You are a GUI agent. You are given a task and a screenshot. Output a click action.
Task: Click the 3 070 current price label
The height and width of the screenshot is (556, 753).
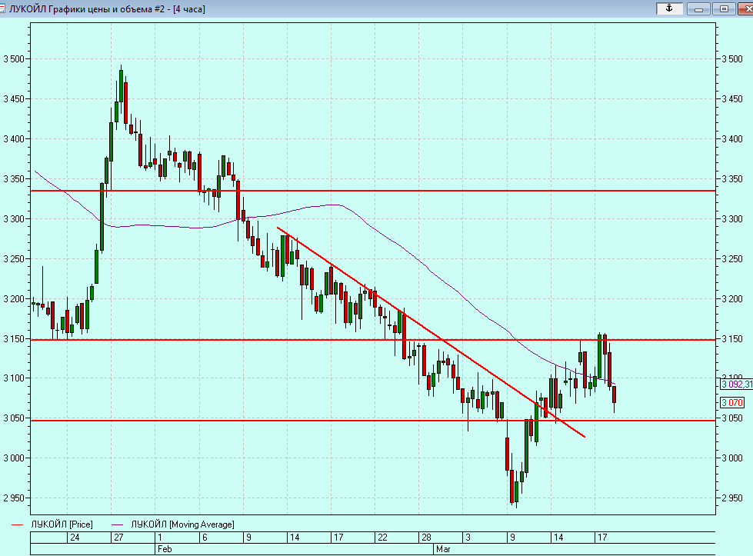(732, 403)
